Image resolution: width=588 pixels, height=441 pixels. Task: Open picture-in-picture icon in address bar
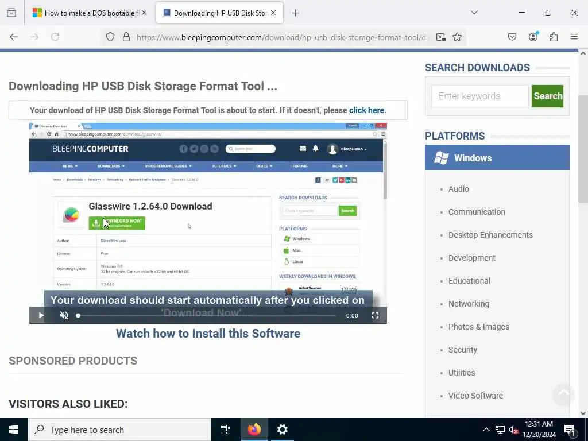pos(441,37)
